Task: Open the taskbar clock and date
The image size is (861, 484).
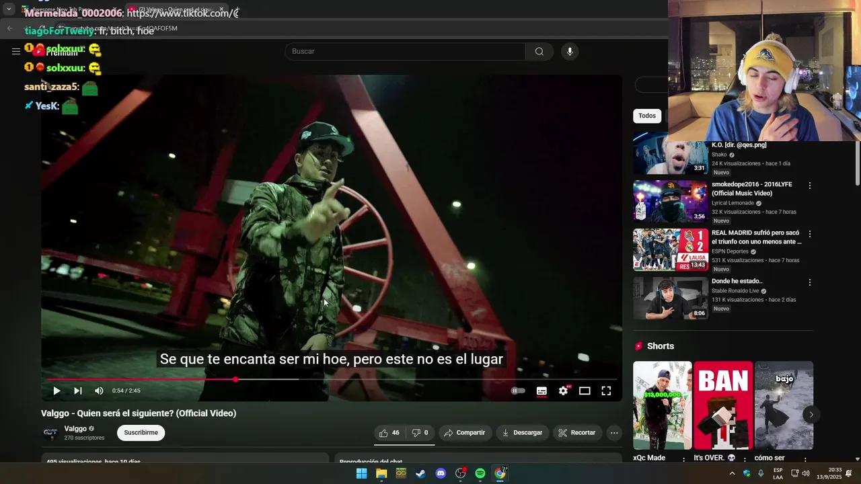Action: pyautogui.click(x=829, y=473)
